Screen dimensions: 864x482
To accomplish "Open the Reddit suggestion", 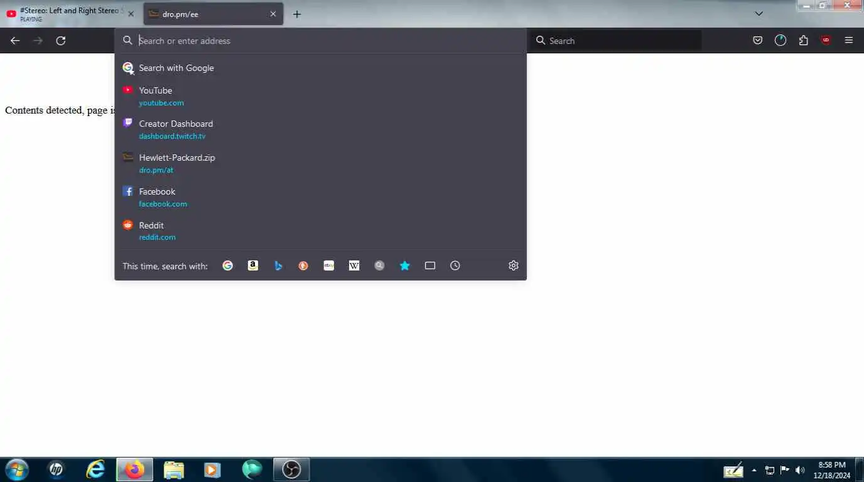I will [x=320, y=231].
